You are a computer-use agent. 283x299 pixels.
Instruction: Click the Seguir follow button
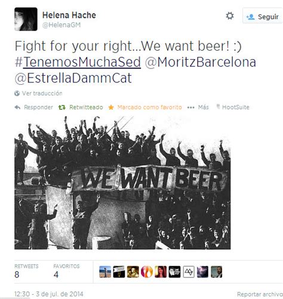263,16
